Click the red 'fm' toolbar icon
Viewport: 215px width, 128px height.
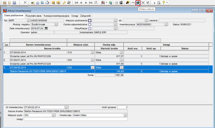click(x=103, y=3)
